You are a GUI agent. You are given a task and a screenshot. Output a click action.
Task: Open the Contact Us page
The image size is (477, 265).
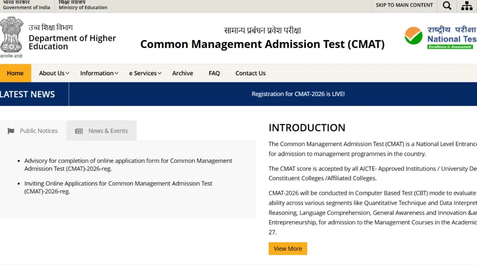coord(250,73)
